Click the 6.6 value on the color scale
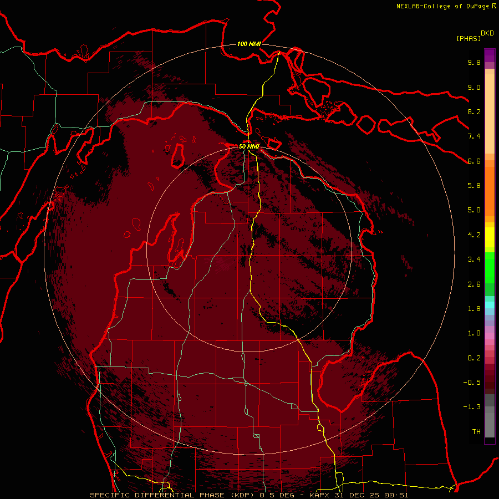 click(x=474, y=161)
